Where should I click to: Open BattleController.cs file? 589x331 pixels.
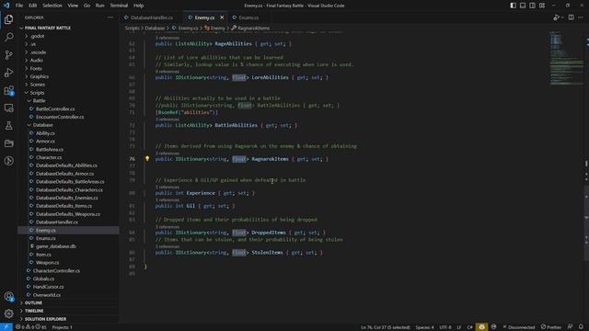pyautogui.click(x=55, y=108)
